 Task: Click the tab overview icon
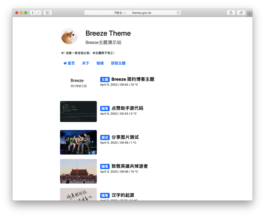coord(241,12)
